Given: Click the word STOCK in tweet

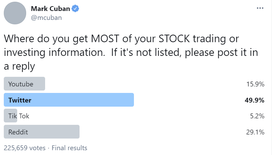Looking at the screenshot, I should [174, 38].
